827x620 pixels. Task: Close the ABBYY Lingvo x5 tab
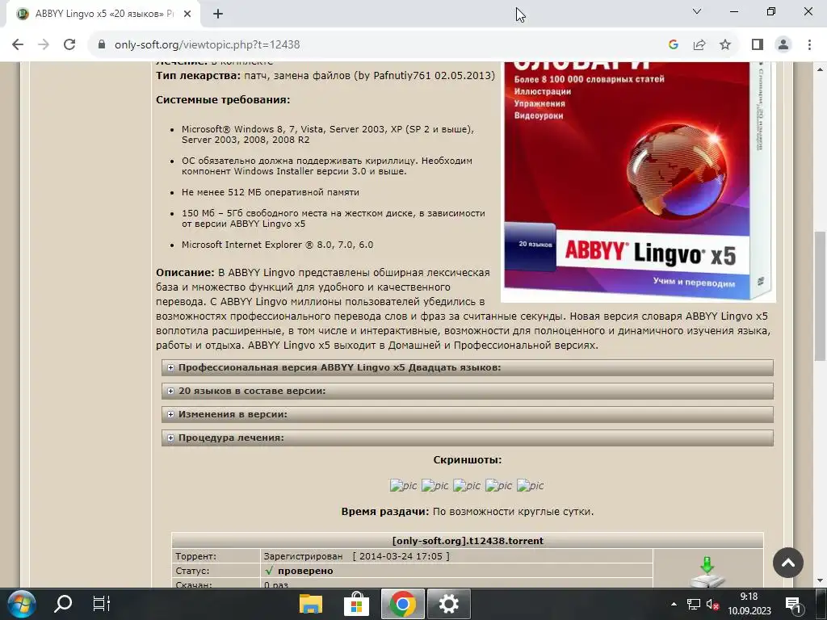coord(187,15)
